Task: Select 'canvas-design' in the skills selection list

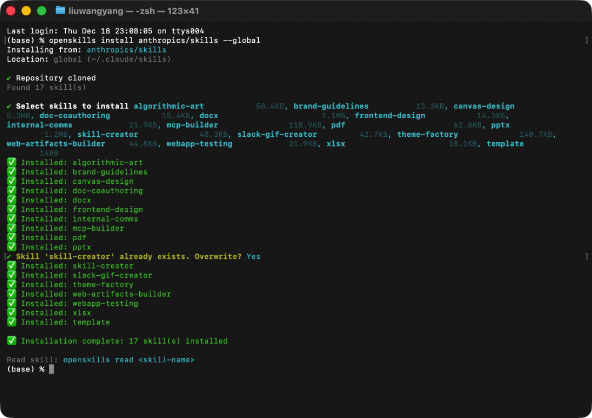Action: (x=483, y=106)
